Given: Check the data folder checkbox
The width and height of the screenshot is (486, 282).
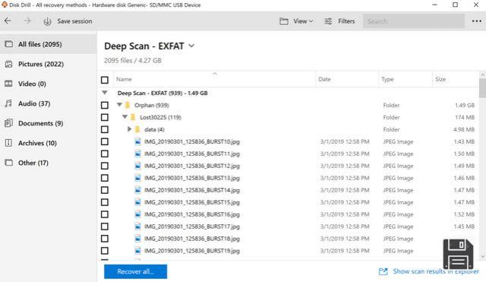Looking at the screenshot, I should pos(105,129).
